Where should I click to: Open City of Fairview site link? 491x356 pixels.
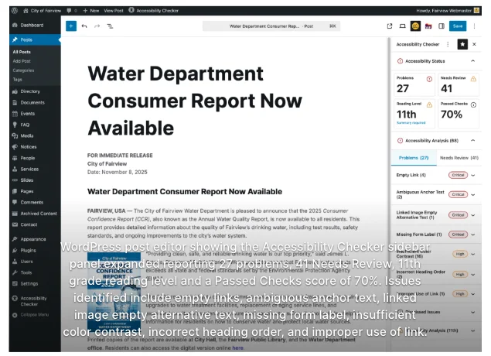[42, 11]
